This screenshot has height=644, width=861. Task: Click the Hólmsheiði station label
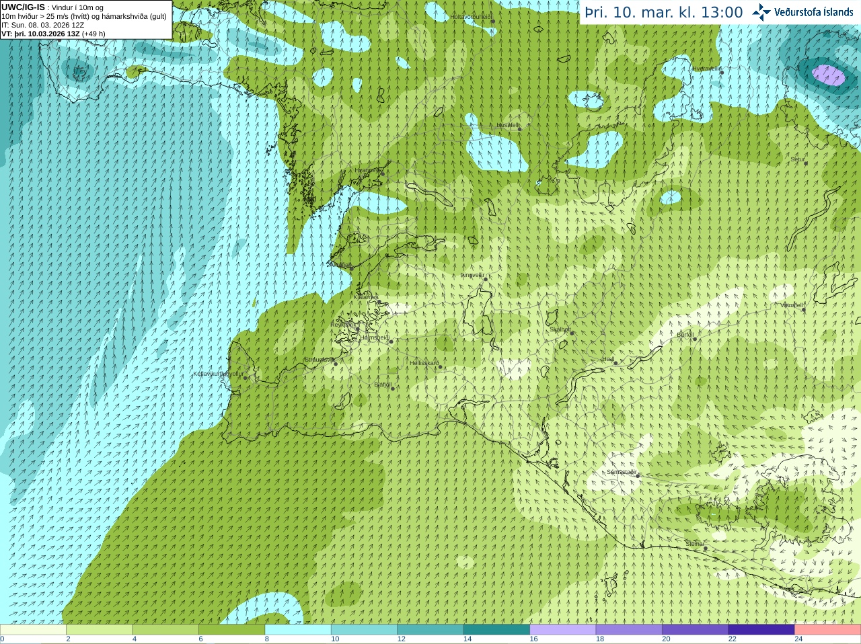tap(375, 337)
